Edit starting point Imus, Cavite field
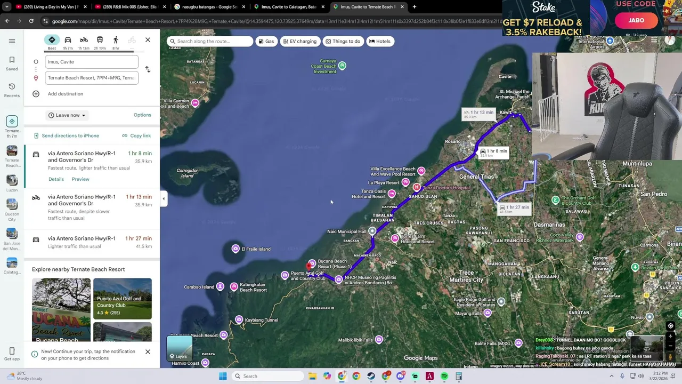Image resolution: width=682 pixels, height=384 pixels. tap(92, 62)
